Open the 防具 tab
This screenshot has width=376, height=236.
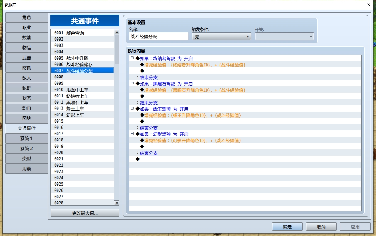[27, 68]
